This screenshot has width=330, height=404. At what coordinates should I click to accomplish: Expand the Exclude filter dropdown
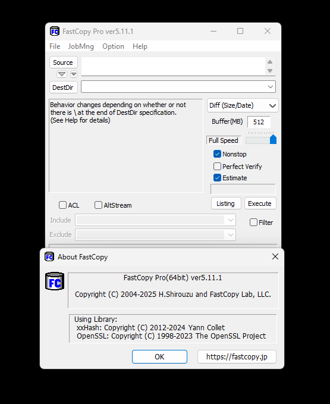pyautogui.click(x=230, y=235)
